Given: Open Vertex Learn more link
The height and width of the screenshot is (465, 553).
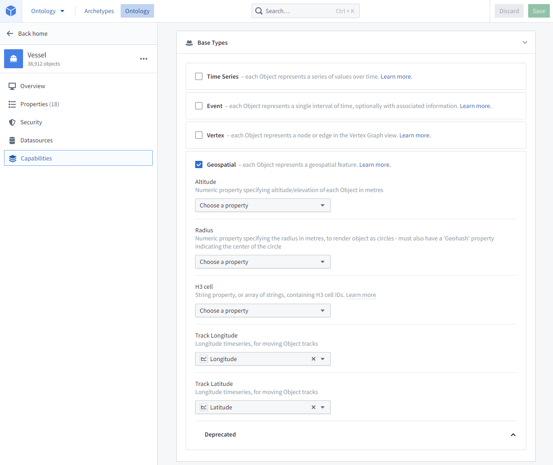Looking at the screenshot, I should tap(415, 135).
